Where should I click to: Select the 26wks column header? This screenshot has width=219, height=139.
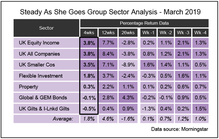pyautogui.click(x=128, y=33)
